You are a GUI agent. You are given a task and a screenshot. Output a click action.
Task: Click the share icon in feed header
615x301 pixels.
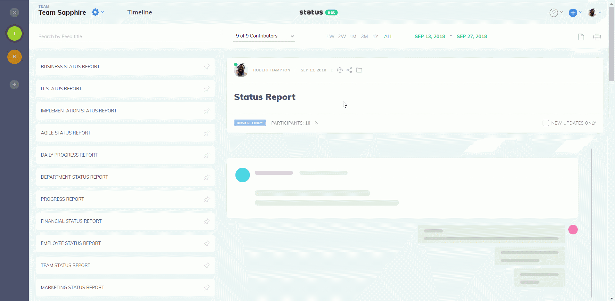(349, 70)
